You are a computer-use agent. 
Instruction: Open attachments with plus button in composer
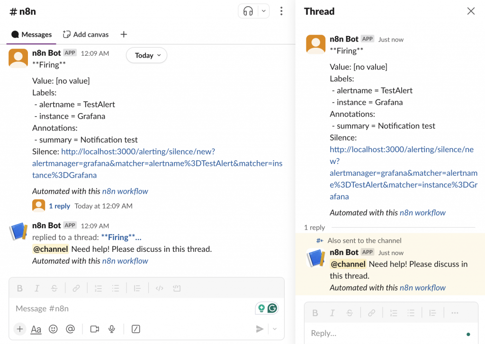point(20,329)
